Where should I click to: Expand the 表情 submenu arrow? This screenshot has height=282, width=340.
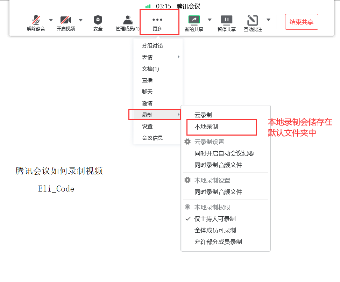coord(178,57)
